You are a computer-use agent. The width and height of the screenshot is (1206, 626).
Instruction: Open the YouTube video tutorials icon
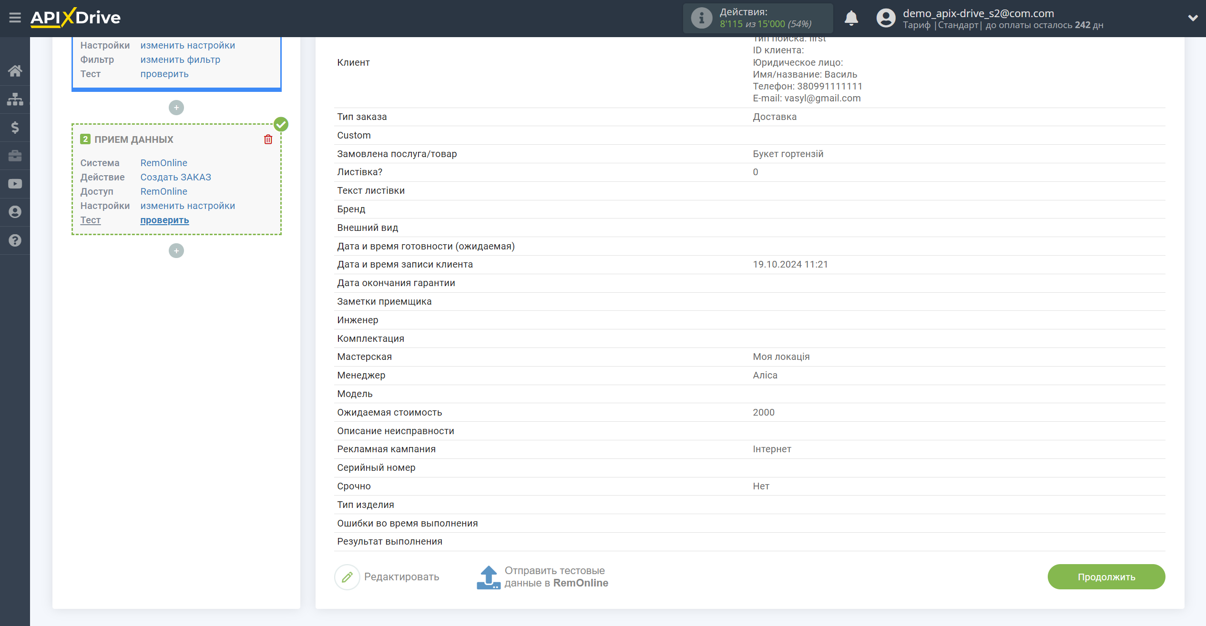click(x=15, y=184)
